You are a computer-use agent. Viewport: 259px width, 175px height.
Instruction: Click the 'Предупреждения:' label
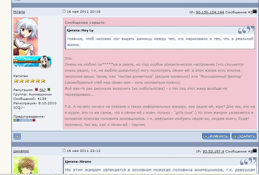click(29, 117)
